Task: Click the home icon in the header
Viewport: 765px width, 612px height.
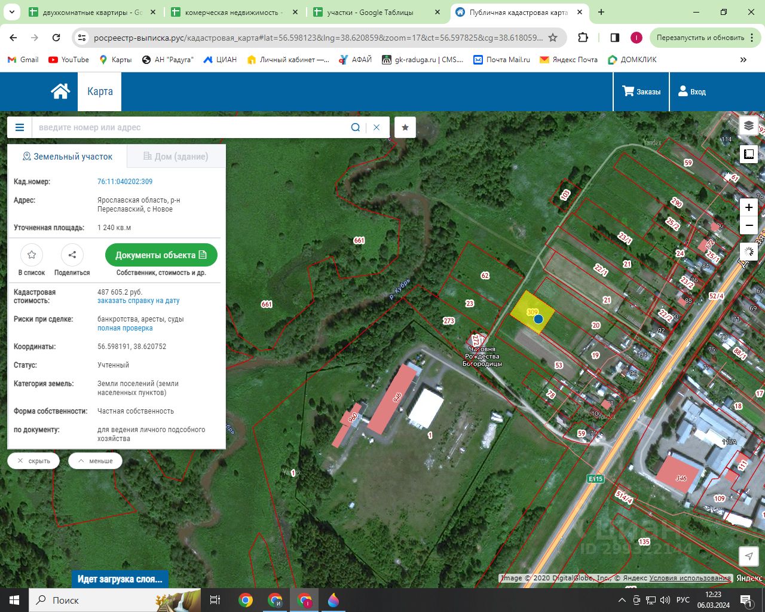Action: coord(60,90)
